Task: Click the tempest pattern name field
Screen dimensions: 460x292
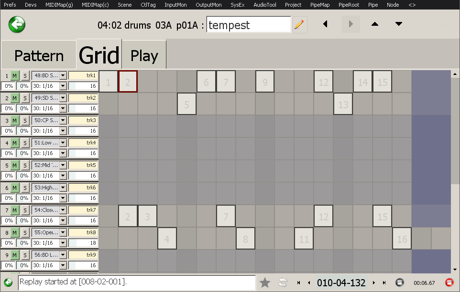Action: 249,25
